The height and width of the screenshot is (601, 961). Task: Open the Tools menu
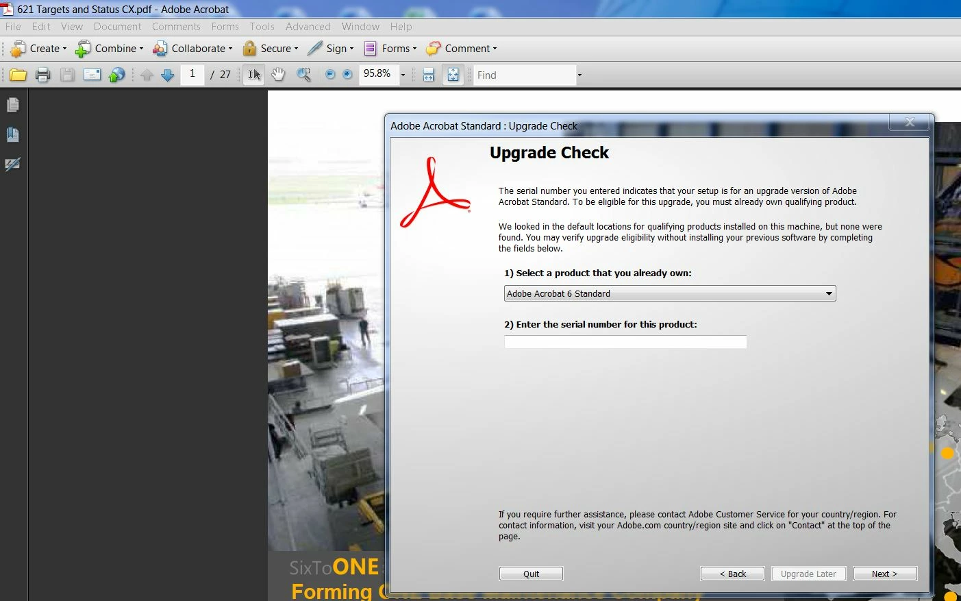pyautogui.click(x=262, y=27)
